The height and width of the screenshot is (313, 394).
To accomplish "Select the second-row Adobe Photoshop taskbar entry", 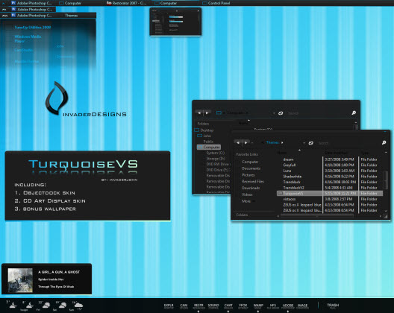I will 32,9.
